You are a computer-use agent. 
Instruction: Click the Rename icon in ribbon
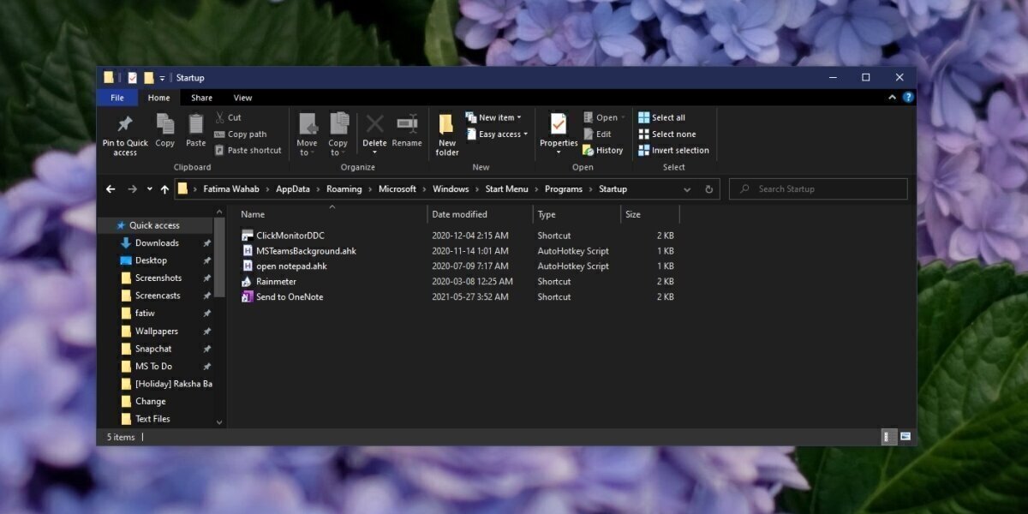click(x=407, y=125)
